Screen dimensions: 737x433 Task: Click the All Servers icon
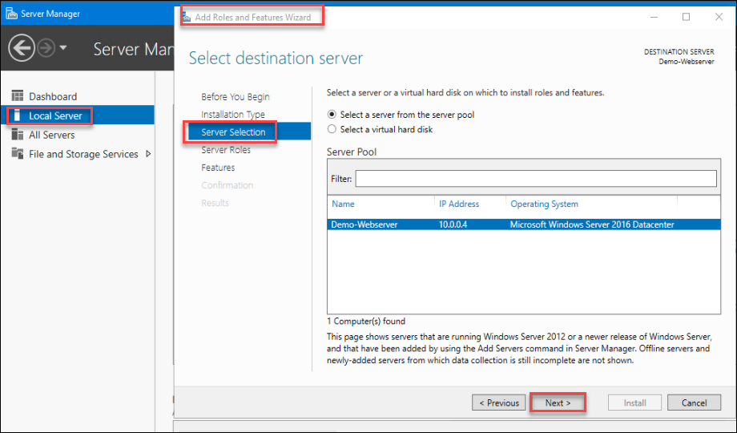tap(18, 135)
